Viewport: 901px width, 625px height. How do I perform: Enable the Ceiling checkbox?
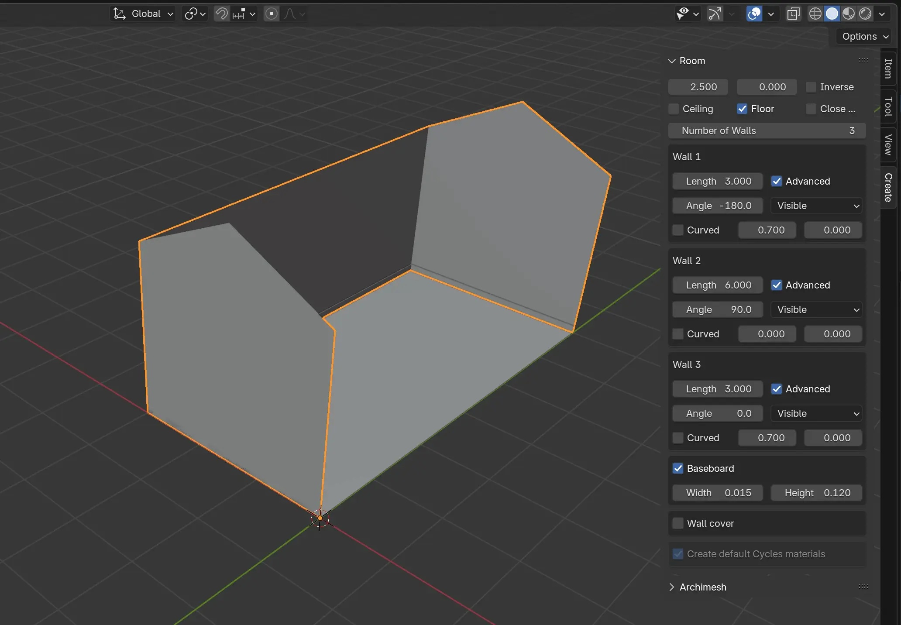pos(674,109)
